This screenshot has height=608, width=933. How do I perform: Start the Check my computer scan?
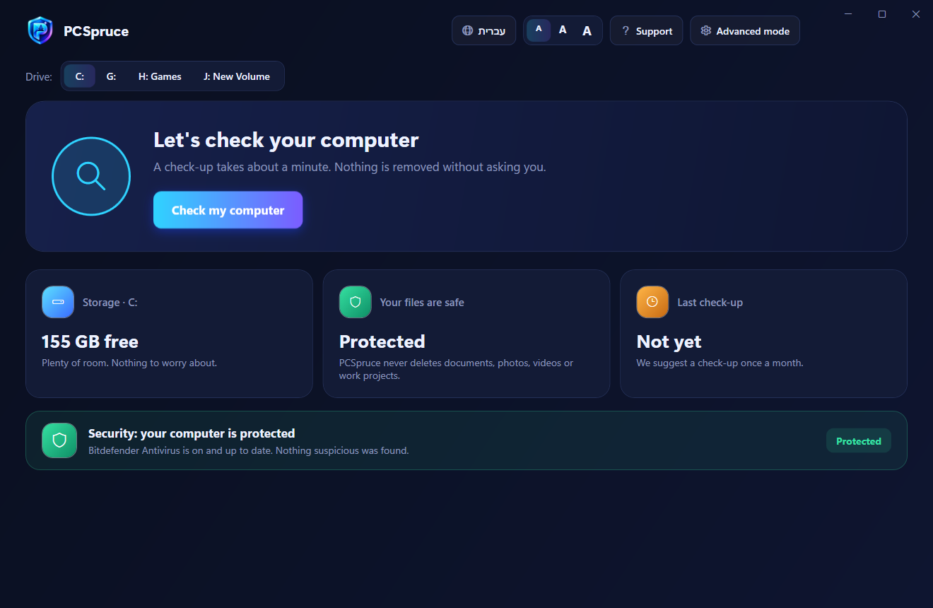[x=228, y=210]
